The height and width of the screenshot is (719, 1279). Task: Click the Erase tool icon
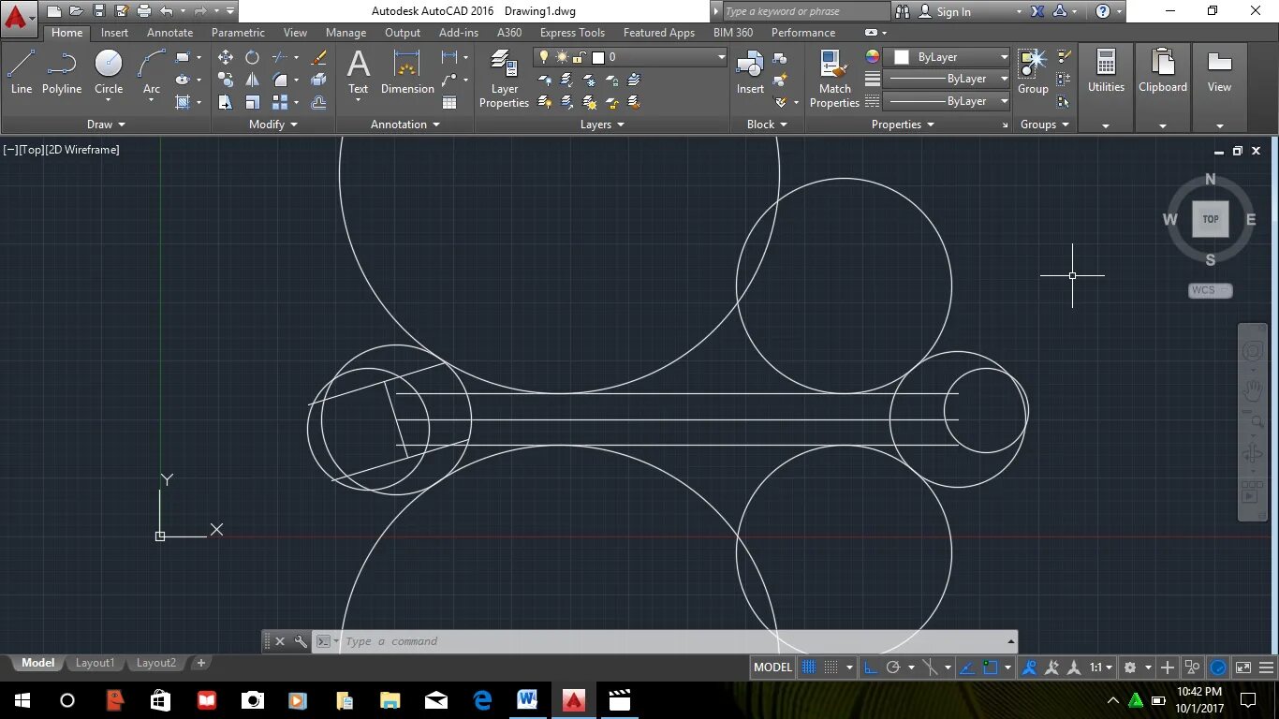coord(318,57)
